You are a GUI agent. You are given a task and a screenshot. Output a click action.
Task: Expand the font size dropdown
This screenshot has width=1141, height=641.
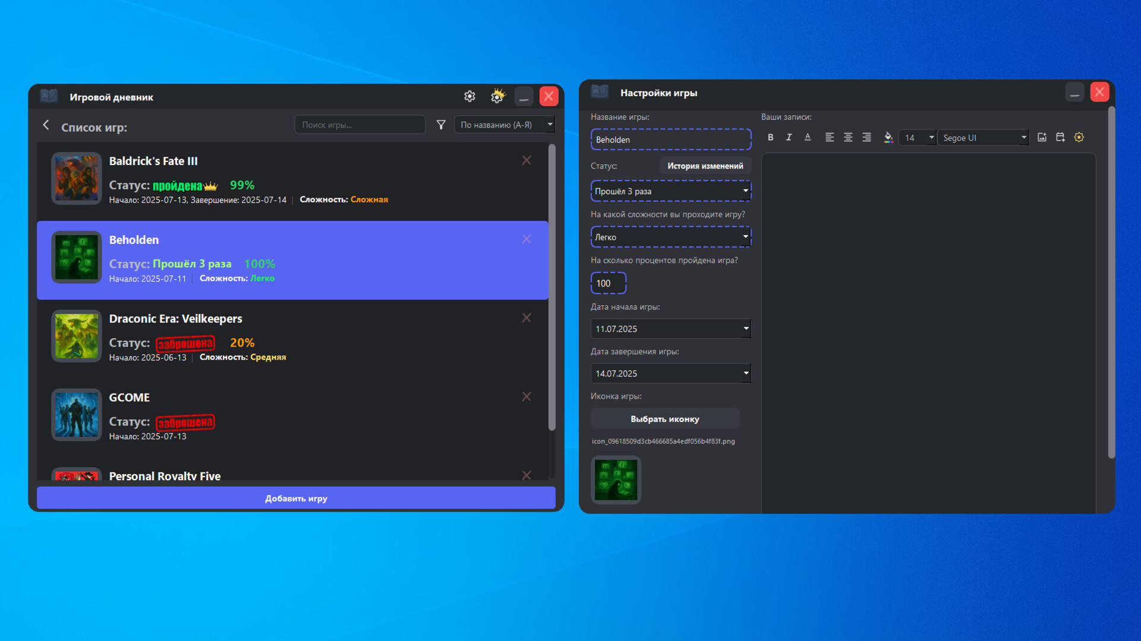tap(931, 138)
